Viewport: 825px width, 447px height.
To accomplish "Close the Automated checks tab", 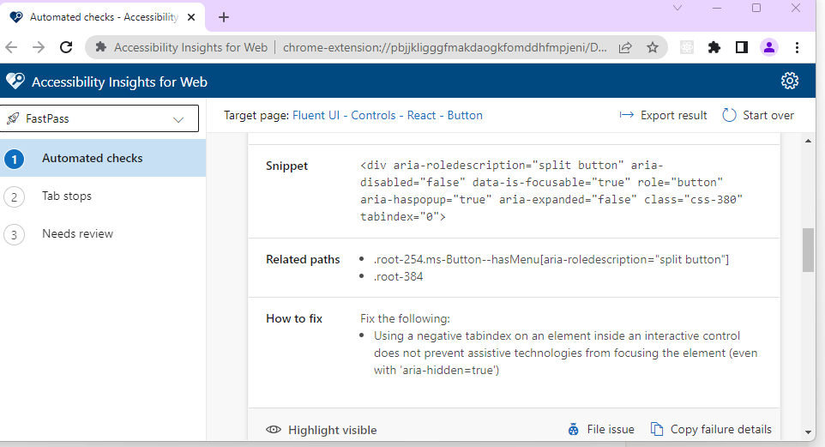I will (191, 17).
